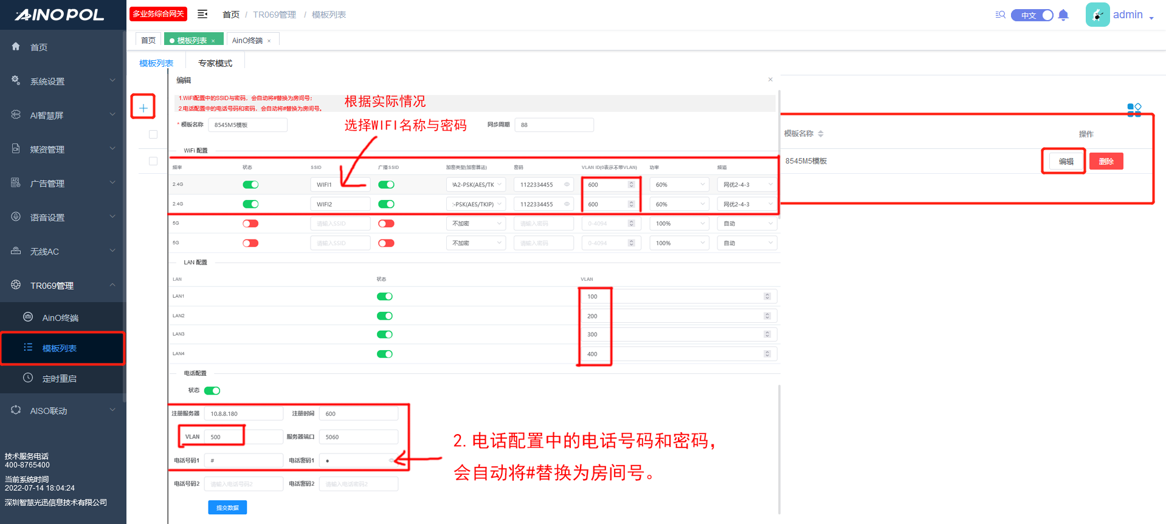
Task: Open the WIFI1 power 60% dropdown
Action: pyautogui.click(x=679, y=185)
